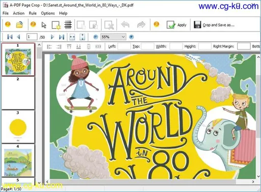The height and width of the screenshot is (192, 261).
Task: Select page 1 thumbnail
Action: point(18,59)
